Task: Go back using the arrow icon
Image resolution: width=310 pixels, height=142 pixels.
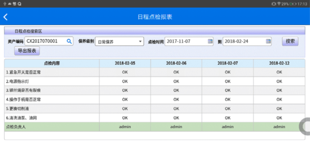Action: coord(6,17)
